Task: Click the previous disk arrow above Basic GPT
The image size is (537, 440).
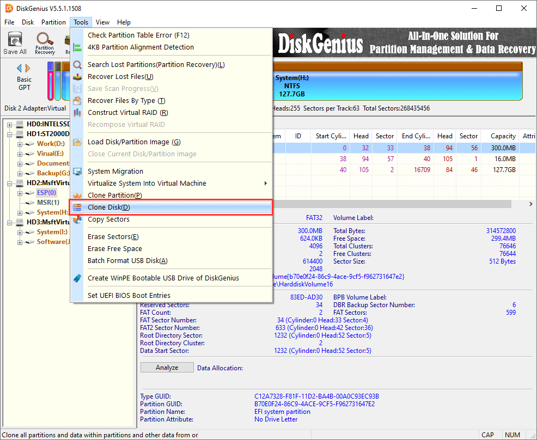Action: pyautogui.click(x=19, y=68)
